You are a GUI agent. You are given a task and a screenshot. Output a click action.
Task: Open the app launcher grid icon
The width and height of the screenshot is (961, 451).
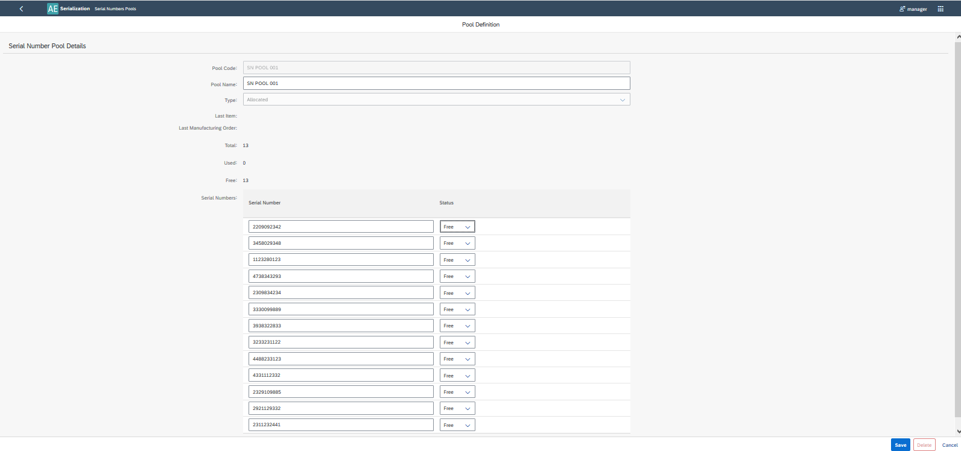(940, 9)
